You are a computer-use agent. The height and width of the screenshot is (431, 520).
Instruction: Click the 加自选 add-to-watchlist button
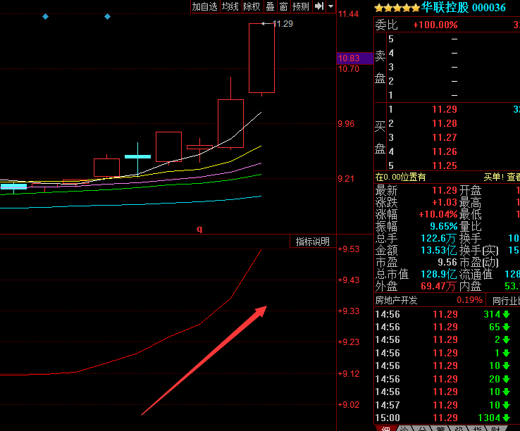coord(204,6)
